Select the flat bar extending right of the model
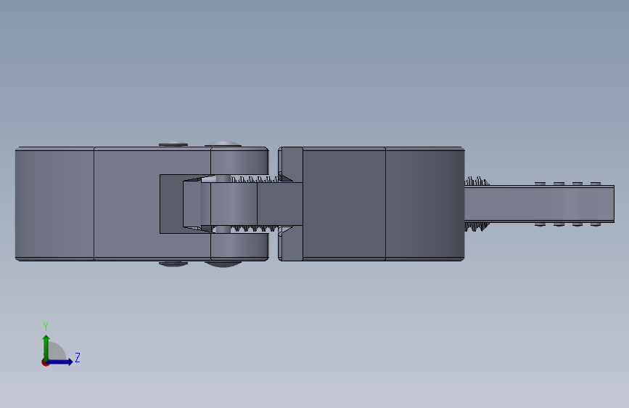The image size is (629, 408). click(539, 203)
